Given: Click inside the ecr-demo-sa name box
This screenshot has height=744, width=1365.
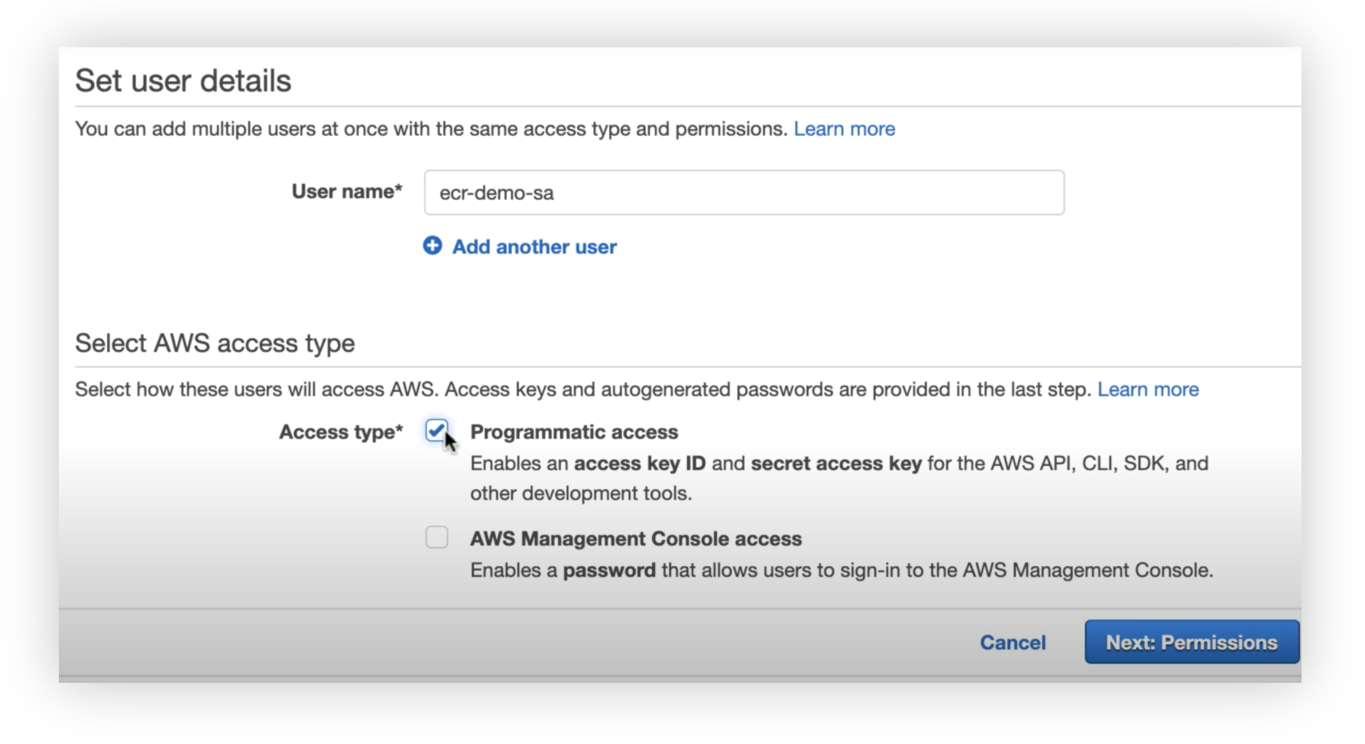Looking at the screenshot, I should (x=744, y=192).
